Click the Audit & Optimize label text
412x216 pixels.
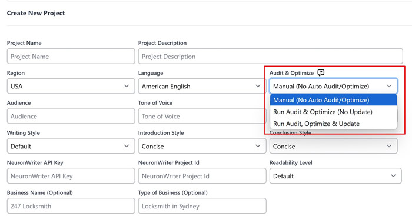pos(292,73)
